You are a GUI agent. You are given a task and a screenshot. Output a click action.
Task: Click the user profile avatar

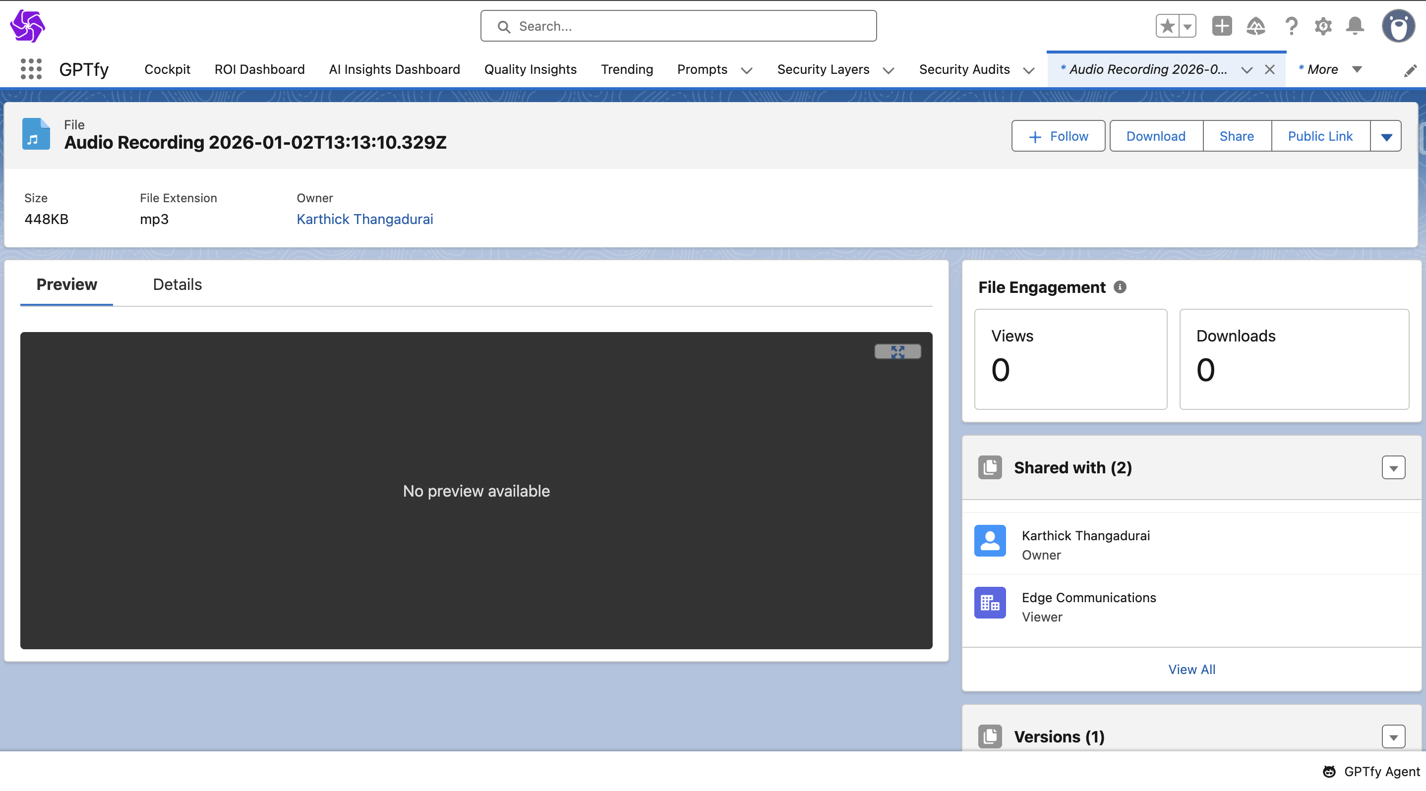pos(1398,26)
